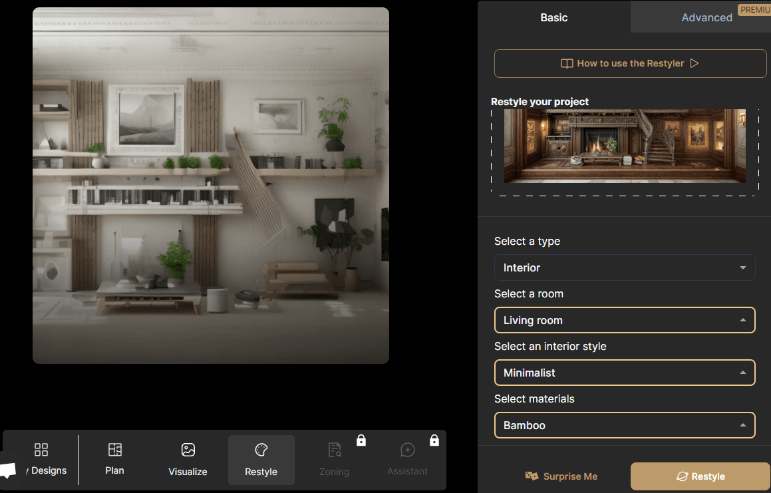Switch to the Advanced tab
The height and width of the screenshot is (493, 771).
coord(706,17)
